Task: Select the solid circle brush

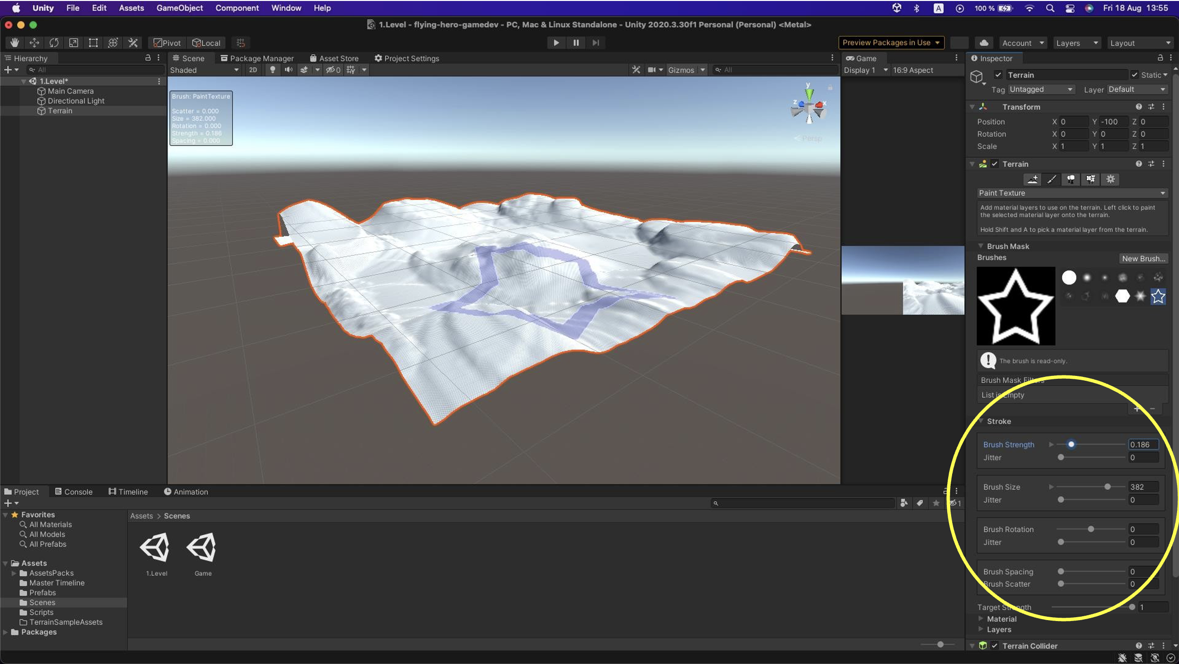Action: point(1069,277)
